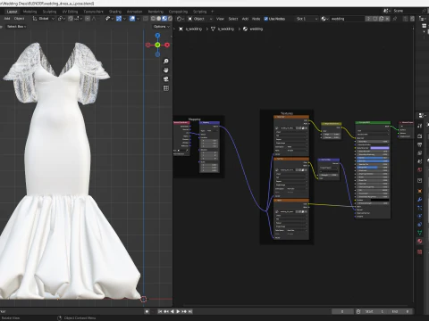Open the viewport Add menu

[7, 19]
